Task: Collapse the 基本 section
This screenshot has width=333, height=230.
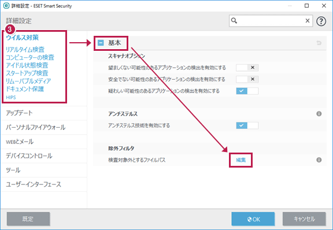Action: click(101, 43)
